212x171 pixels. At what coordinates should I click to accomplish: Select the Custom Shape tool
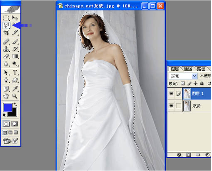point(15,80)
